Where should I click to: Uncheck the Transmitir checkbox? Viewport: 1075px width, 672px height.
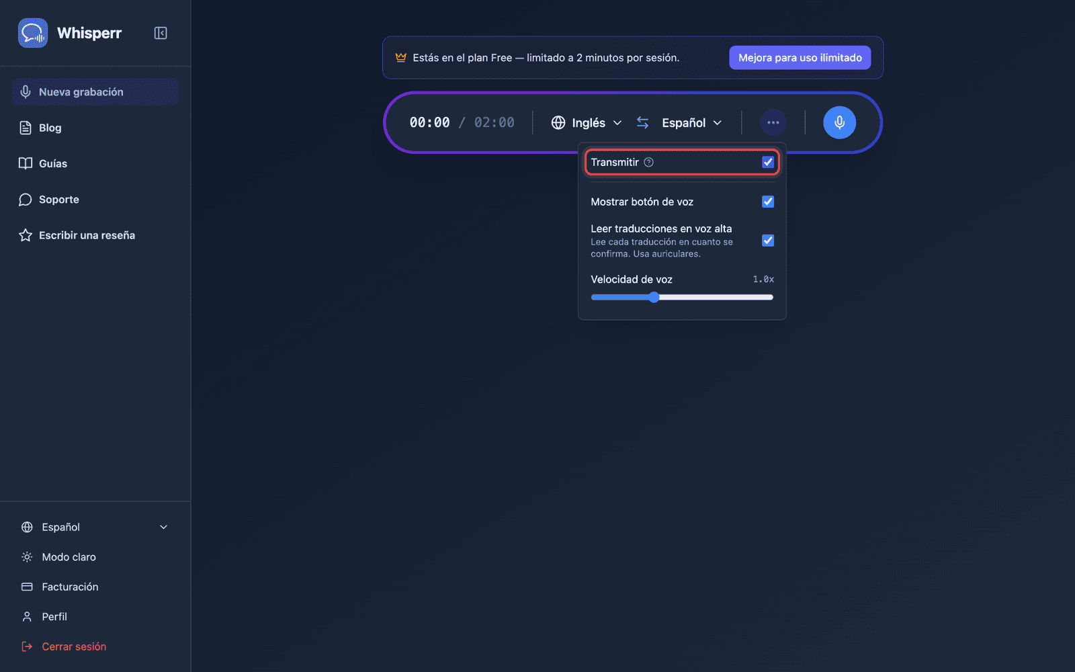[768, 162]
